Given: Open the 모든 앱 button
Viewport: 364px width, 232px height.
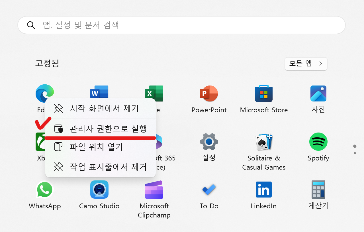Looking at the screenshot, I should coord(306,64).
